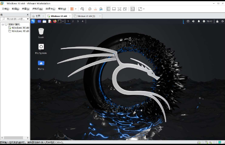The image size is (225, 145).
Task: Expand the pause button dropdown arrow
Action: (x=76, y=9)
